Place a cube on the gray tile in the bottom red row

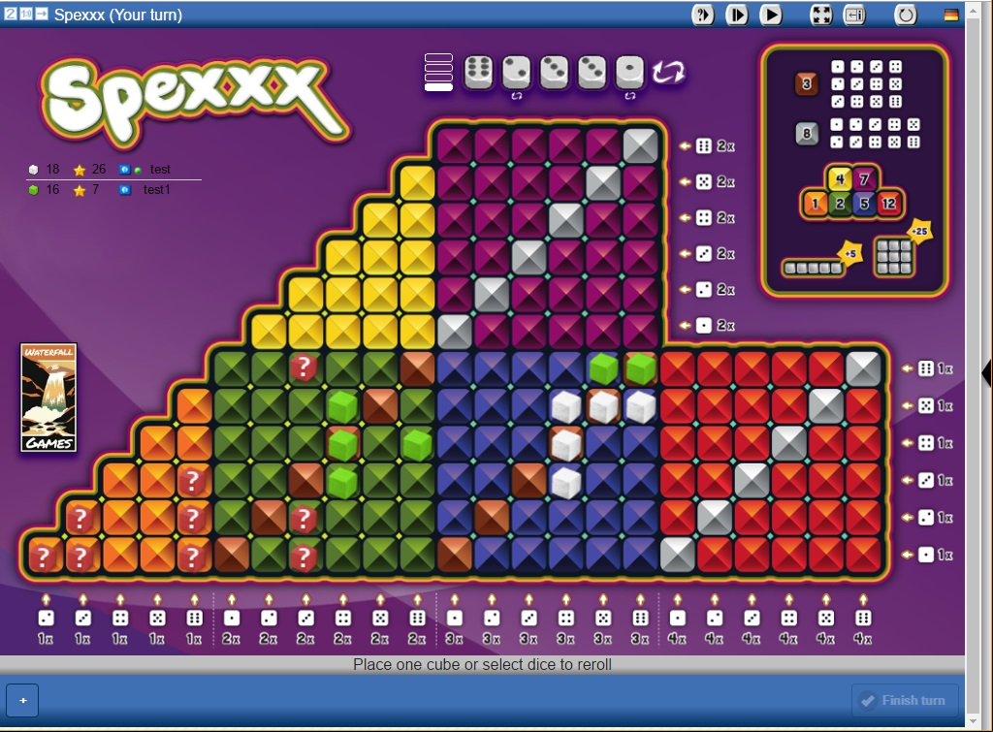(x=678, y=555)
